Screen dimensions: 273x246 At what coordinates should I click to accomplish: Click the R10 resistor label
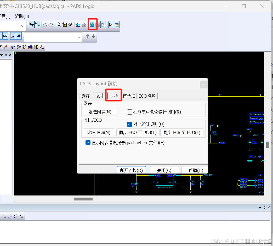pyautogui.click(x=214, y=132)
